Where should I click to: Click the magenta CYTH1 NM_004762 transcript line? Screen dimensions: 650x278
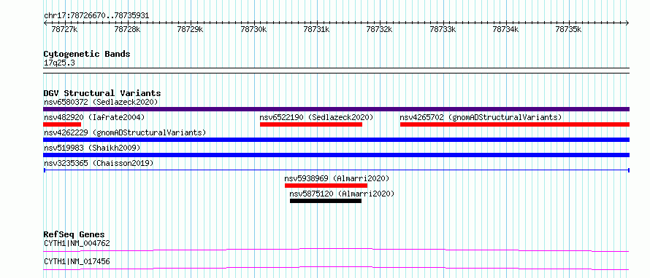pos(336,250)
